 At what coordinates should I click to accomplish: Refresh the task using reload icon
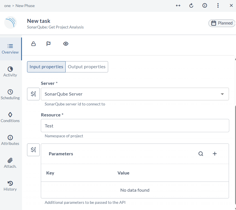pos(191,6)
